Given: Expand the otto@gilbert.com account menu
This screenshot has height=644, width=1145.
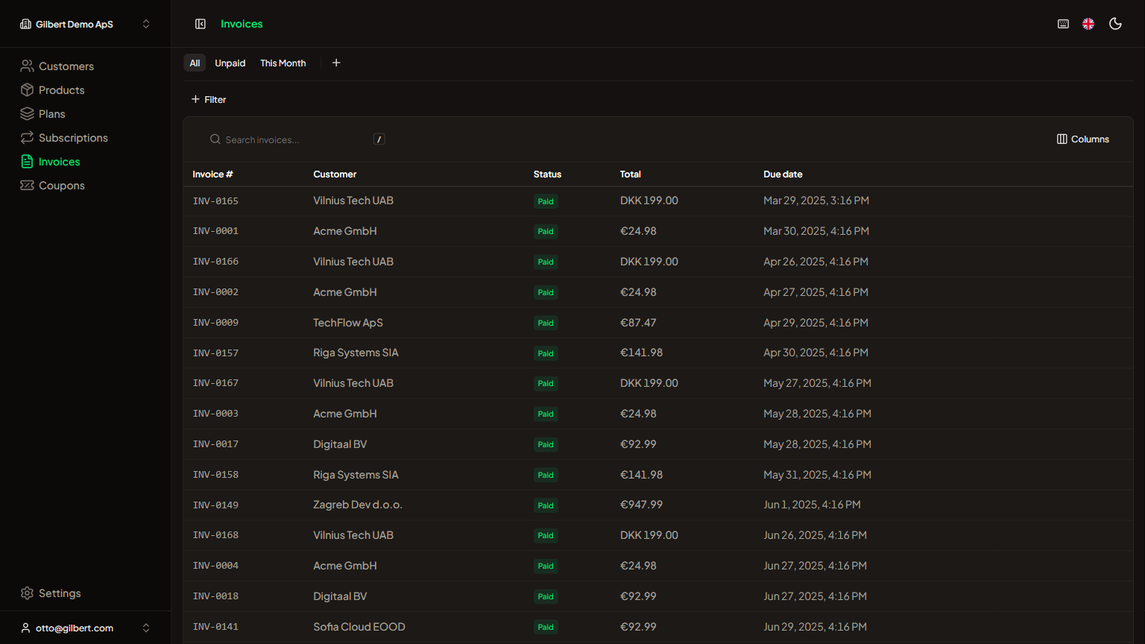Looking at the screenshot, I should (146, 628).
